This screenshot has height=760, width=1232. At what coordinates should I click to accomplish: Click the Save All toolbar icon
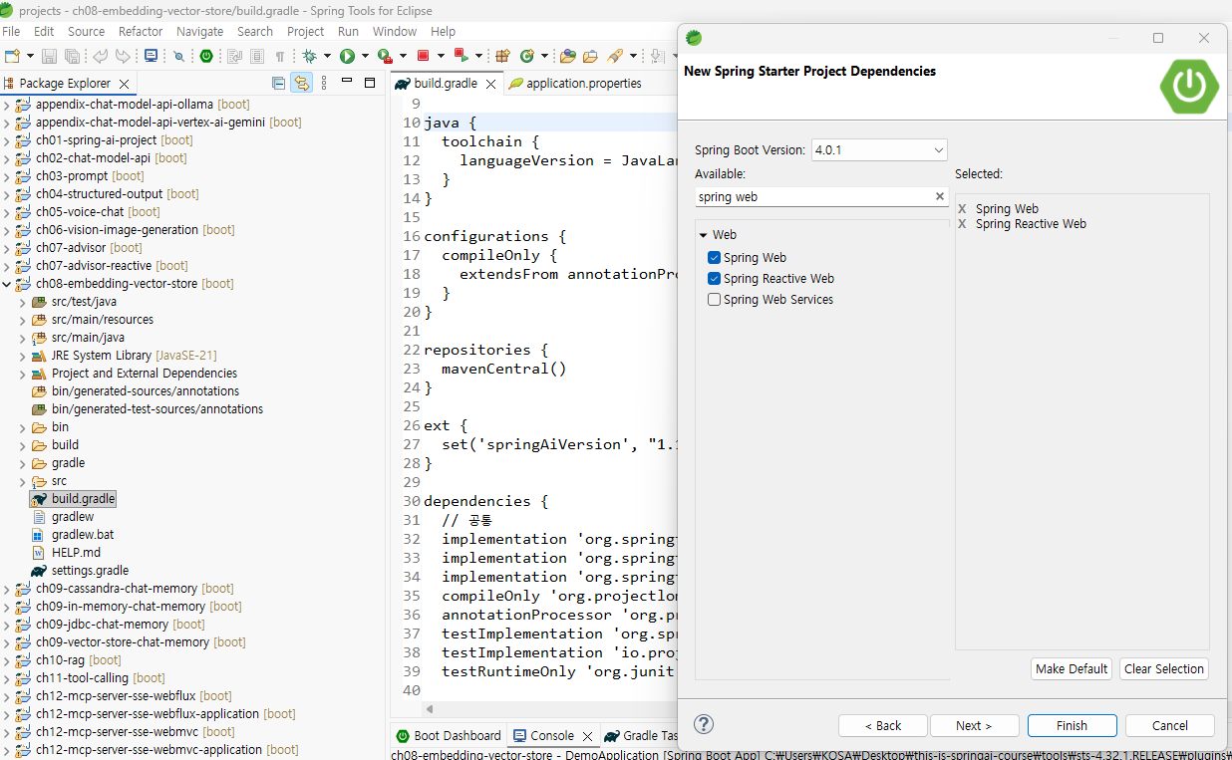pyautogui.click(x=72, y=56)
